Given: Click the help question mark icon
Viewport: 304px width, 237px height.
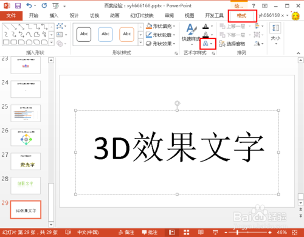Looking at the screenshot, I should [254, 5].
